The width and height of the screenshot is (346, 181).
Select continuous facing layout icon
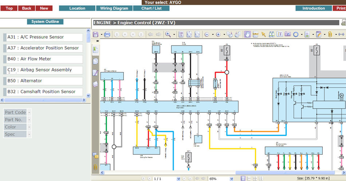tap(255, 178)
